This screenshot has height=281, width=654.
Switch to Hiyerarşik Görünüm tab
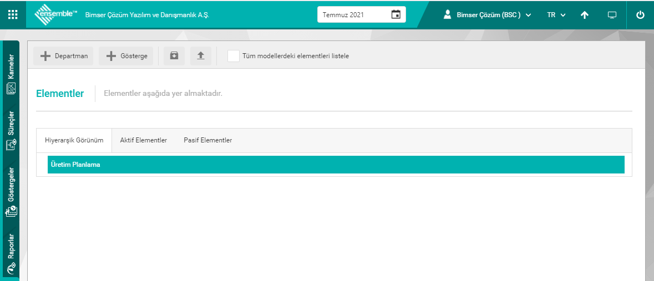point(74,140)
